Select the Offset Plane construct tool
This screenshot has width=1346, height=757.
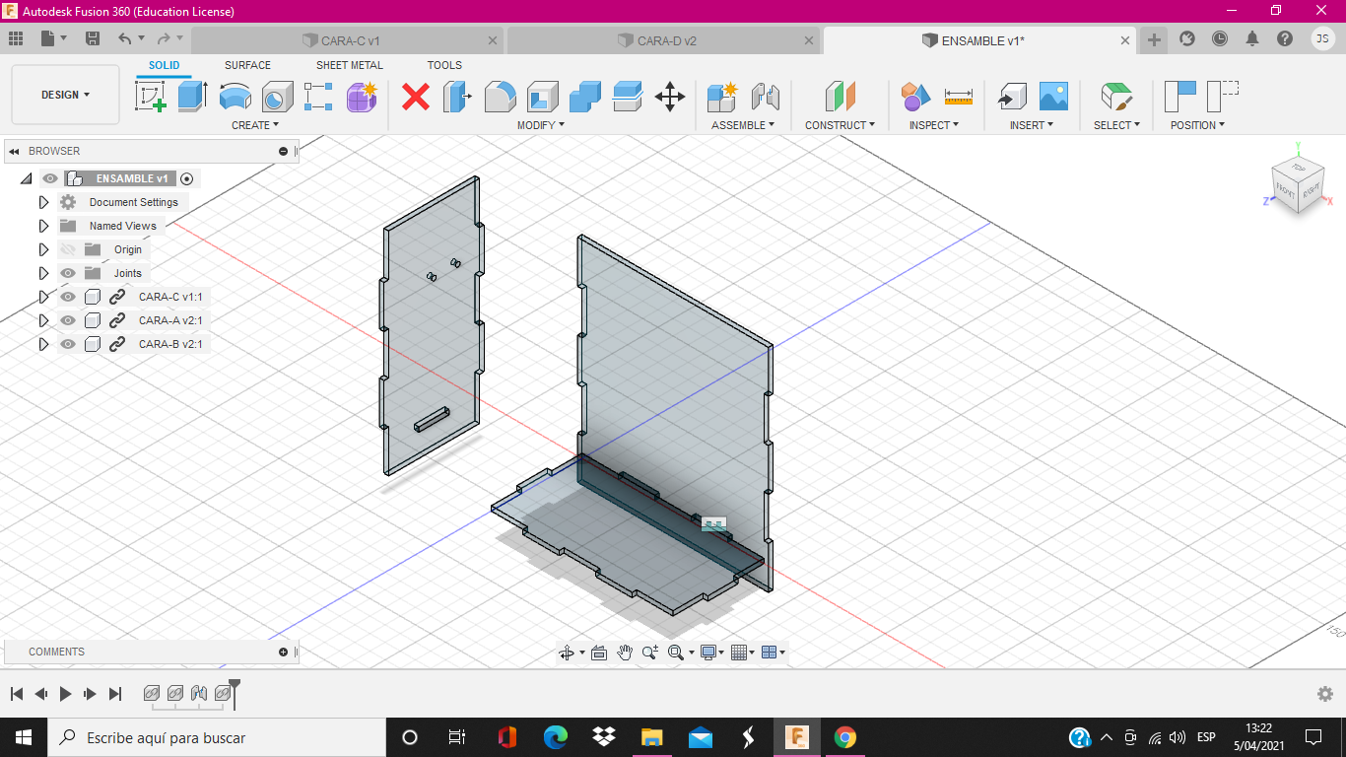click(x=841, y=97)
